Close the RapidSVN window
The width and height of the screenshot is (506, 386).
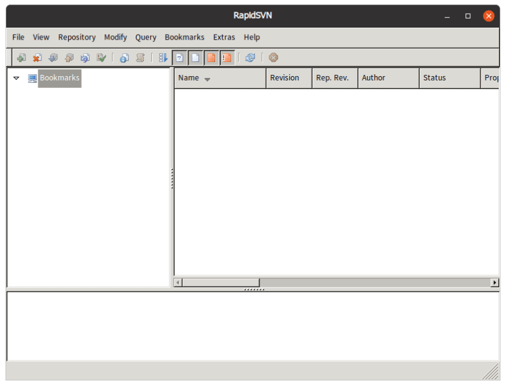[489, 16]
